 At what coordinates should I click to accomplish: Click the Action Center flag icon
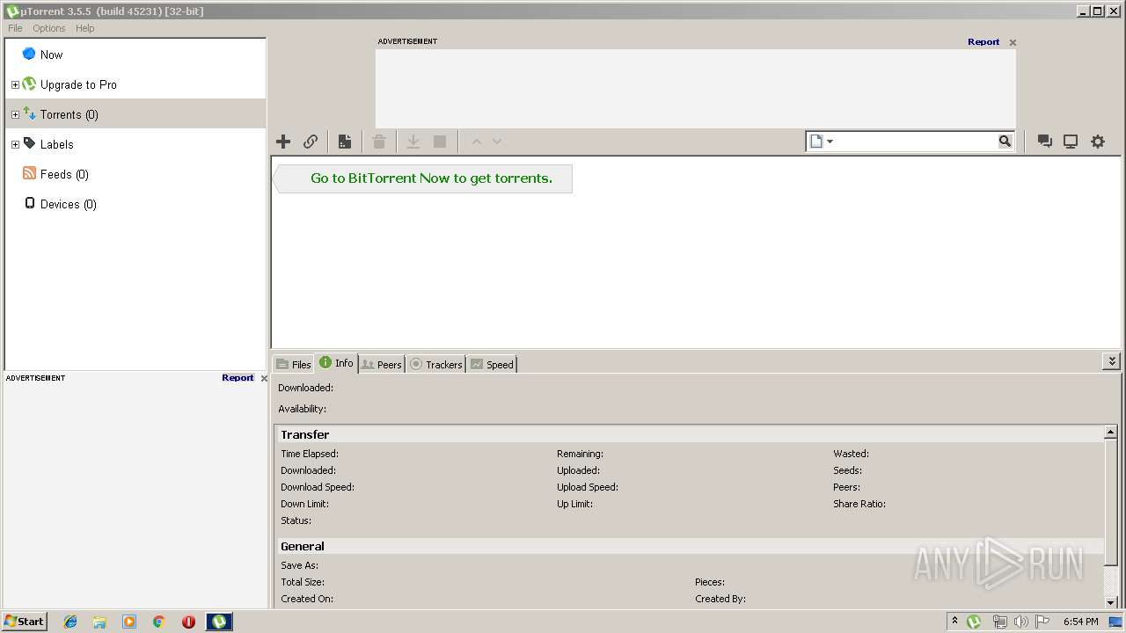coord(1042,622)
